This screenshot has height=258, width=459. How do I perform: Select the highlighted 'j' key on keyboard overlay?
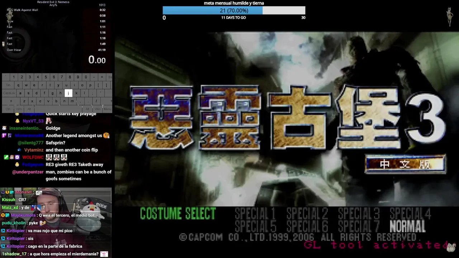click(68, 93)
